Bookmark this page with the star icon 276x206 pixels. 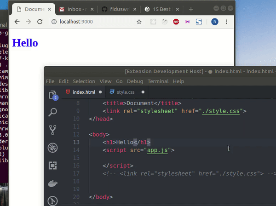click(139, 22)
